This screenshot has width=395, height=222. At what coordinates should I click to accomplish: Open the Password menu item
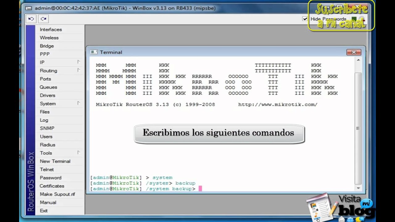[51, 178]
